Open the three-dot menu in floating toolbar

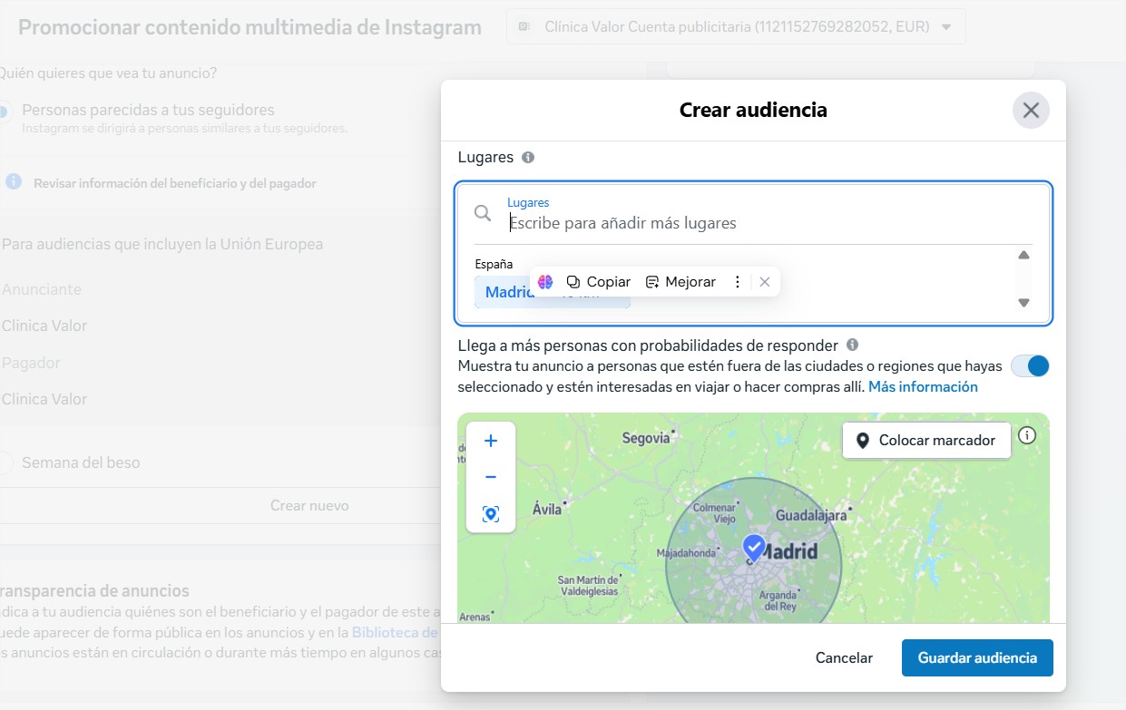738,282
